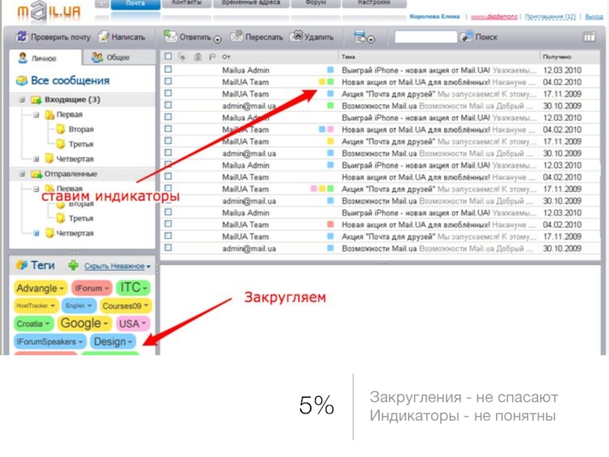The width and height of the screenshot is (609, 457).
Task: Open the Google tag dropdown
Action: click(105, 324)
